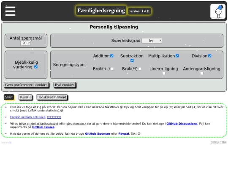
Task: Click the Ryd cookies button
Action: 65,85
